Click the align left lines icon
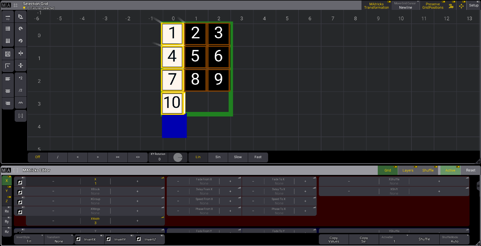The height and width of the screenshot is (246, 481). pos(8,79)
